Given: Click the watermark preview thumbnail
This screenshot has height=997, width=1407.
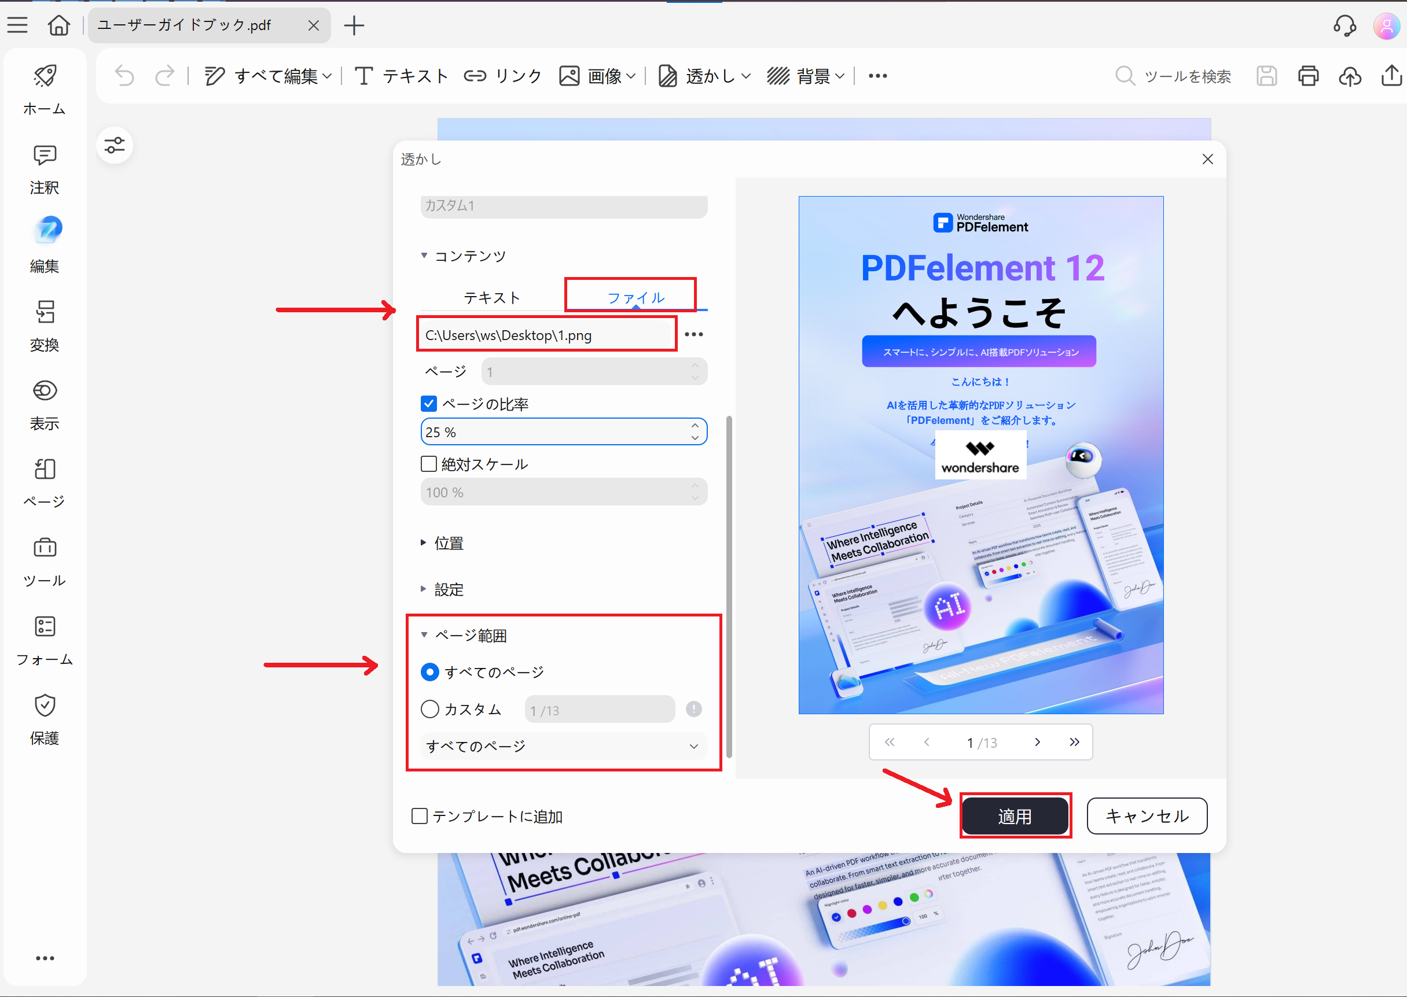Looking at the screenshot, I should point(980,455).
